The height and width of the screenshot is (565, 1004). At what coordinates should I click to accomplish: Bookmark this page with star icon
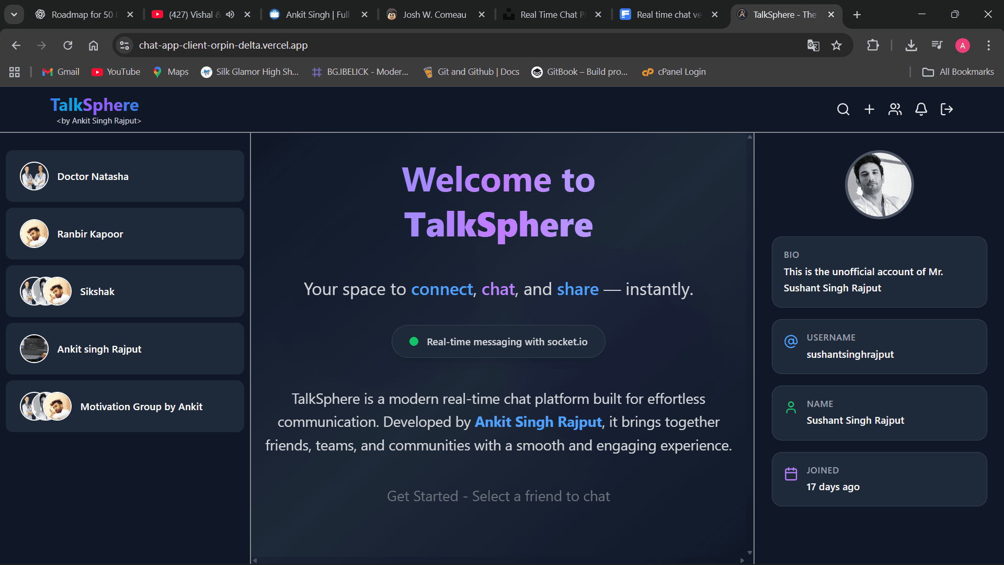coord(837,46)
